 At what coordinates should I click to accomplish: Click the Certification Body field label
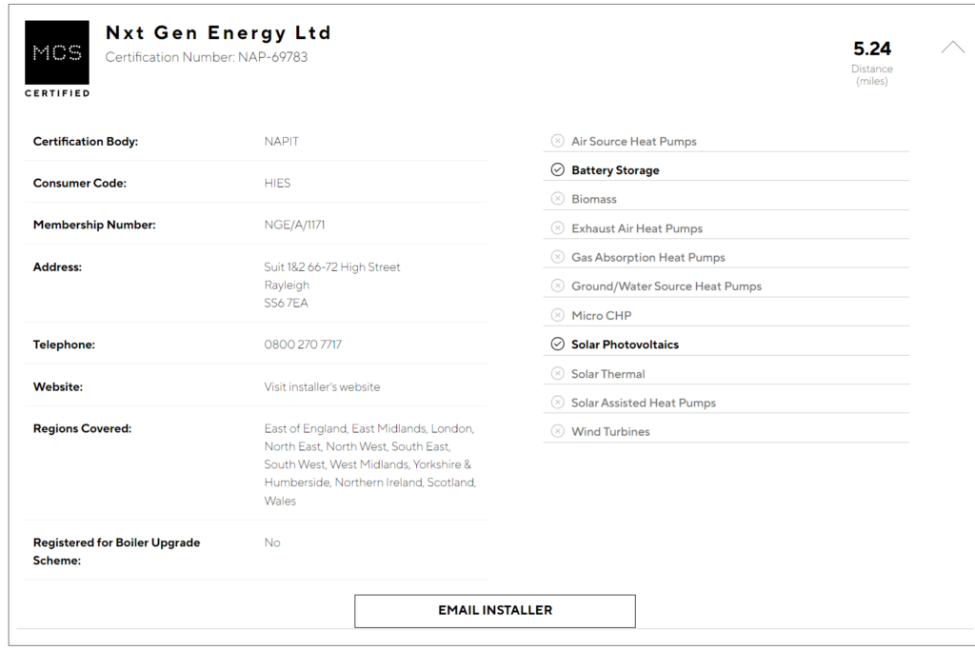tap(85, 141)
